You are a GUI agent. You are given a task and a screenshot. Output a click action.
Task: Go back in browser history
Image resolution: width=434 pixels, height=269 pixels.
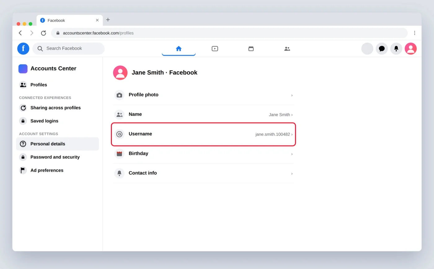[x=20, y=33]
